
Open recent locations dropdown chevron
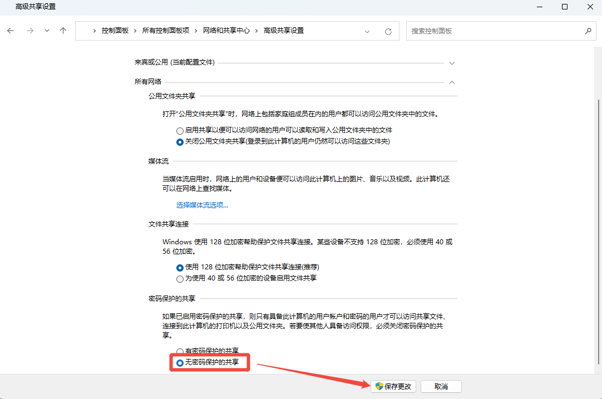(47, 31)
